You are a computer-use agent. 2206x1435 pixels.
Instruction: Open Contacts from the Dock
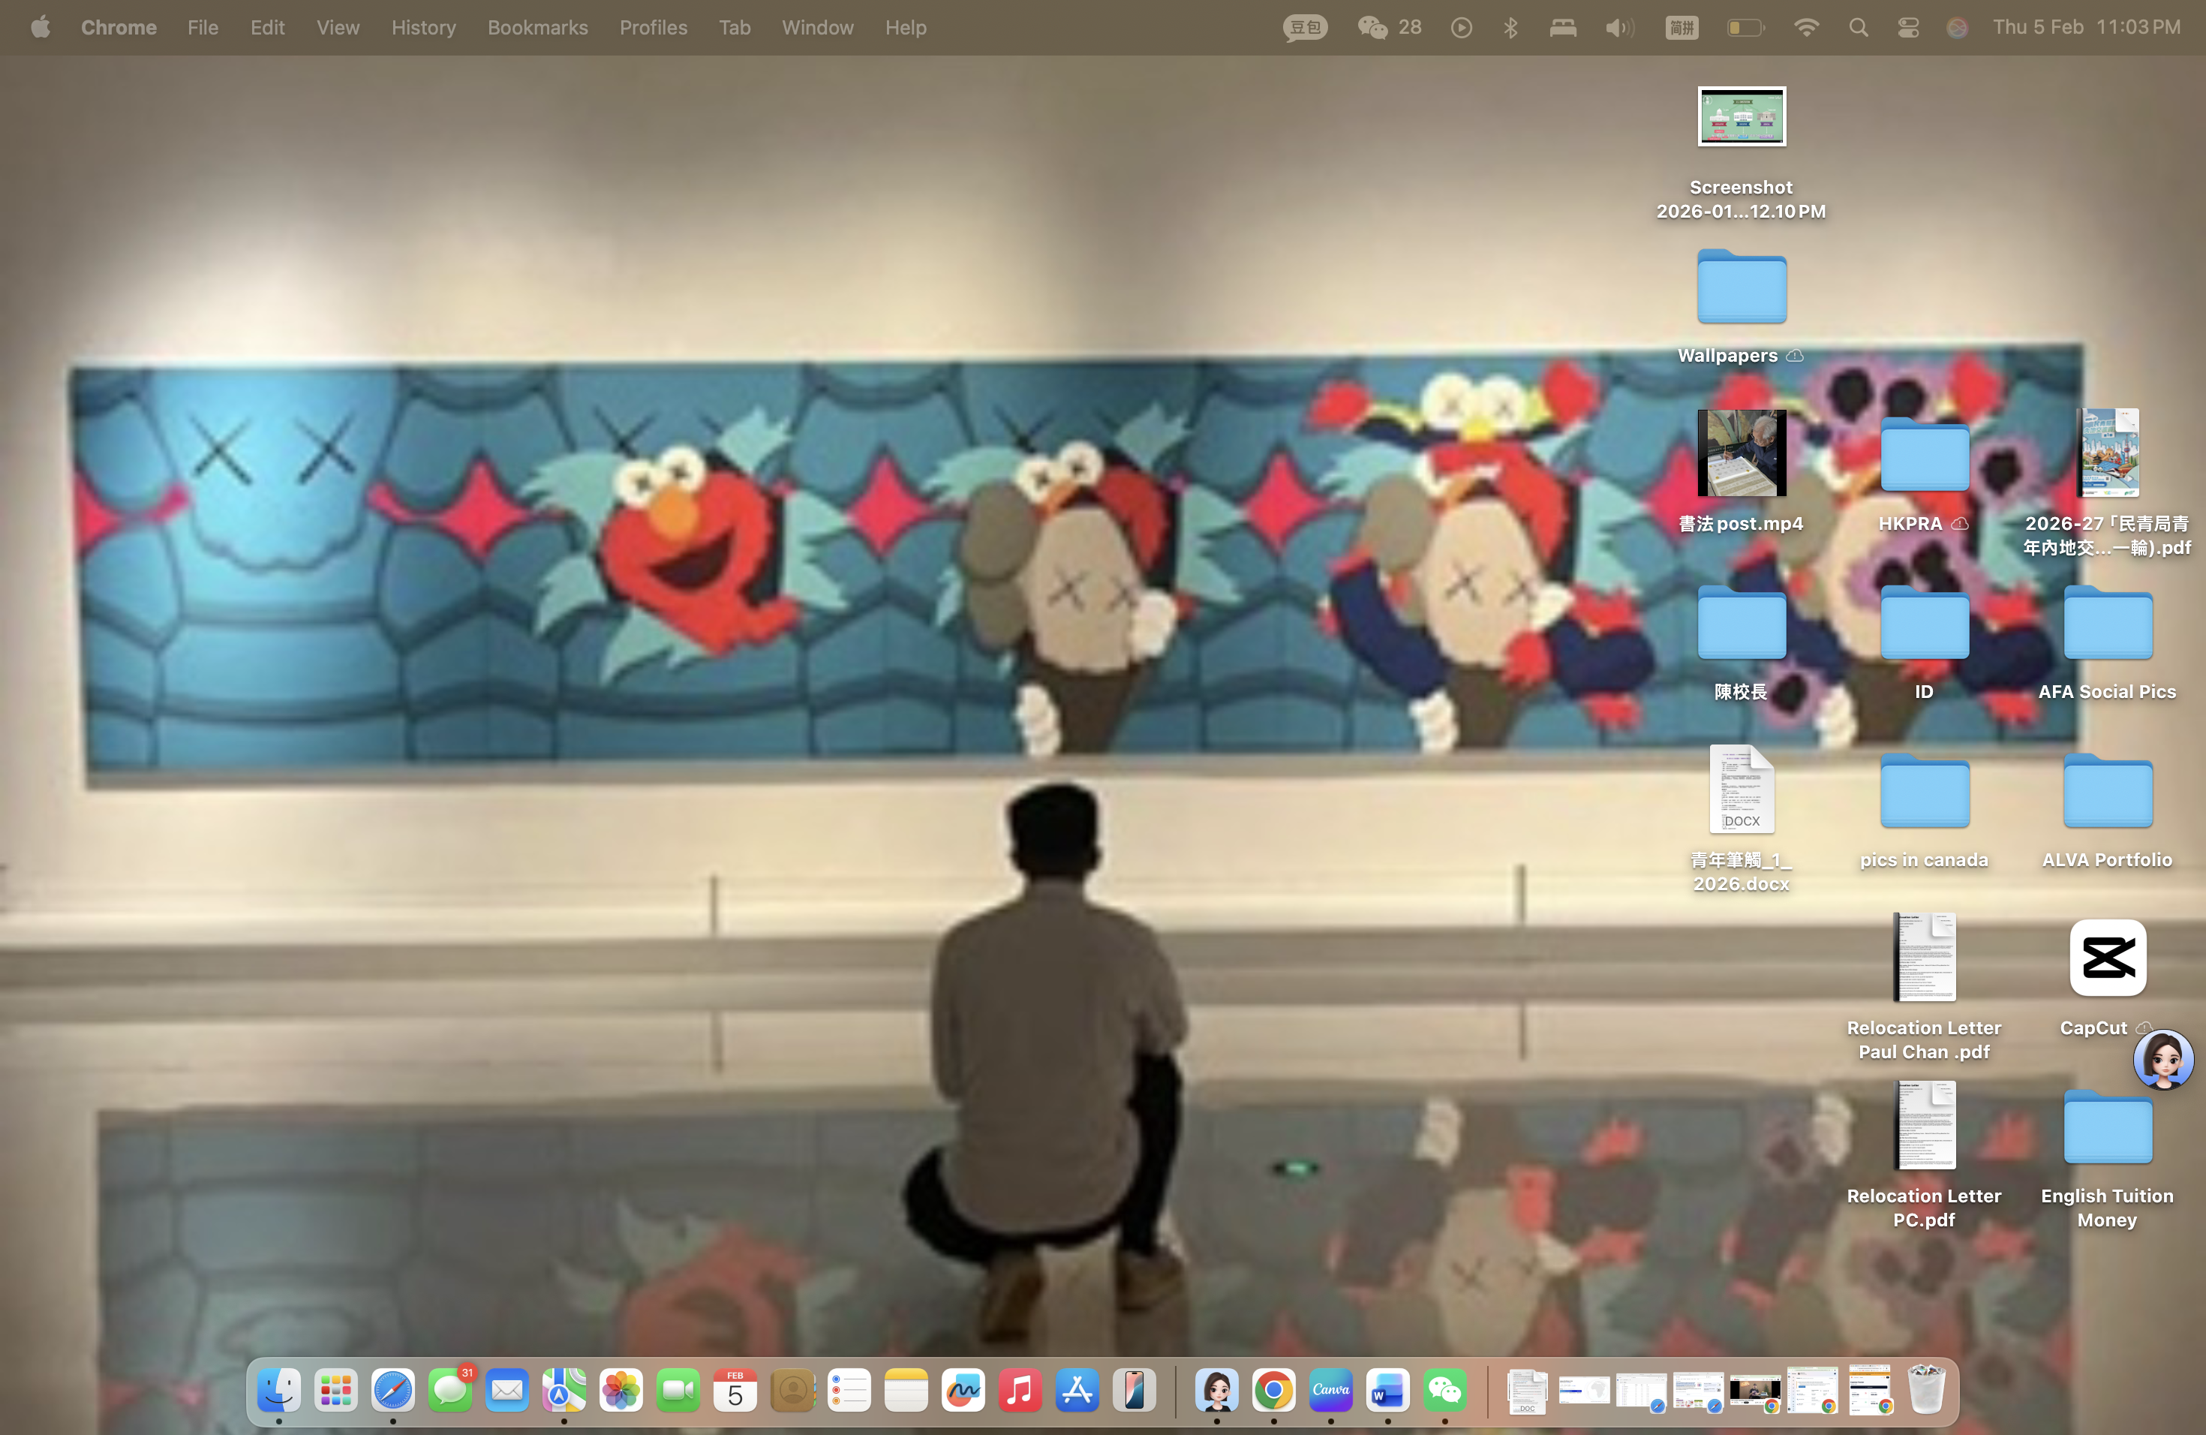(x=792, y=1391)
